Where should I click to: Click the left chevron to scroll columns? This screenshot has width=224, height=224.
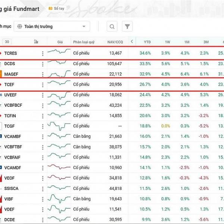[132, 42]
